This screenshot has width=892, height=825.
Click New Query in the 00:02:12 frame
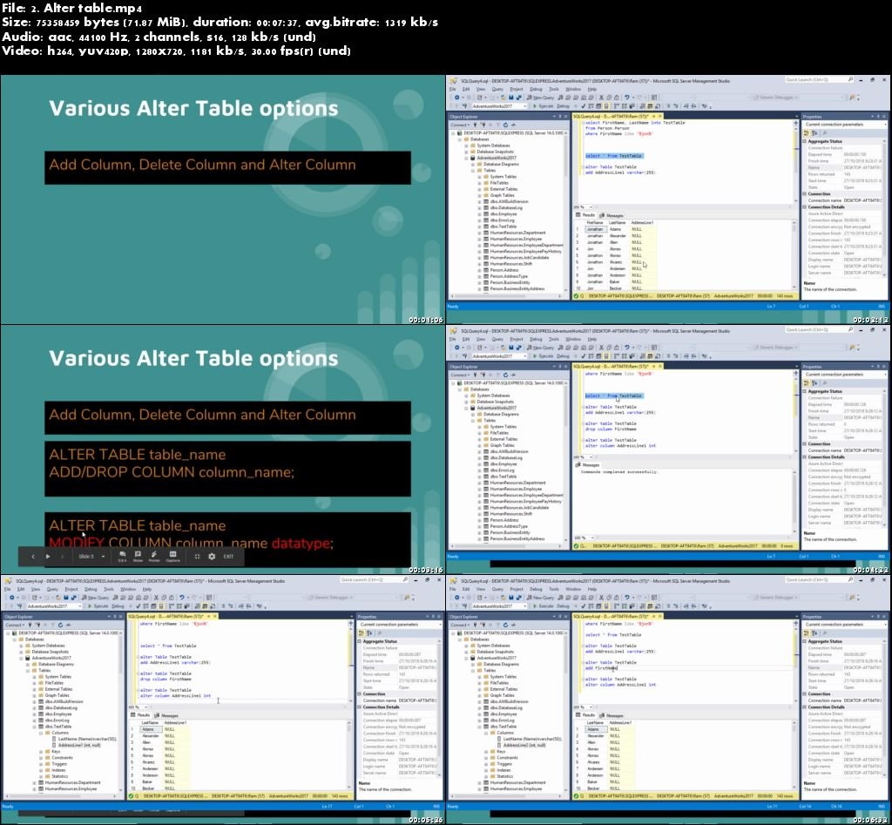[540, 98]
